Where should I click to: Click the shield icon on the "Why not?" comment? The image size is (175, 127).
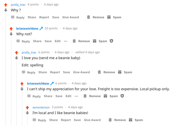(x=111, y=41)
